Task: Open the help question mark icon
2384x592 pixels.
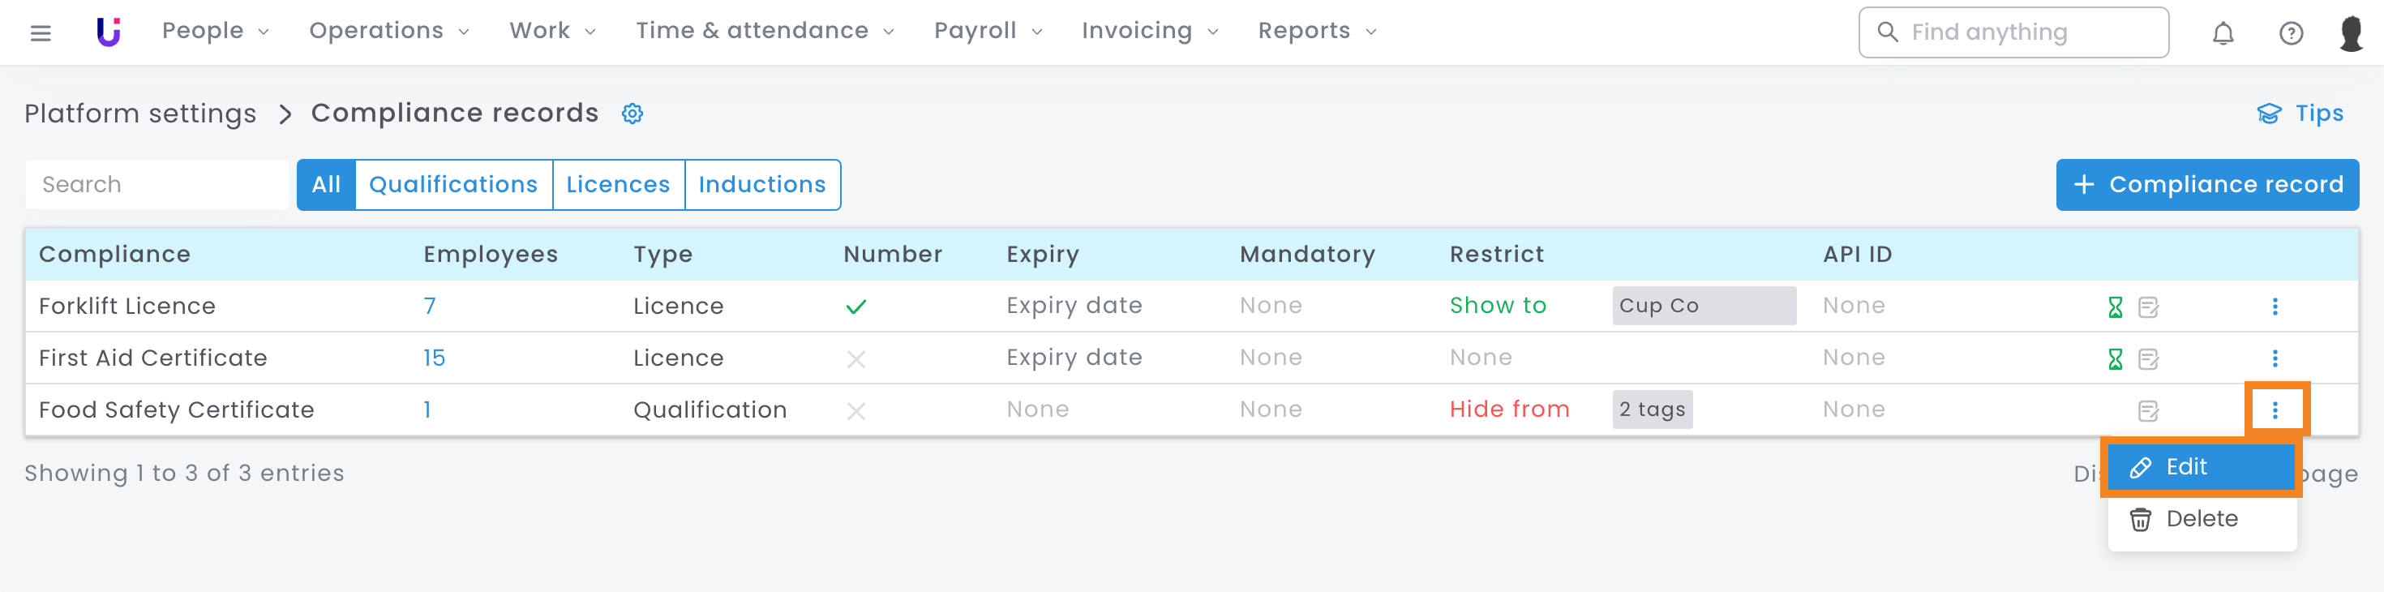Action: [x=2291, y=33]
